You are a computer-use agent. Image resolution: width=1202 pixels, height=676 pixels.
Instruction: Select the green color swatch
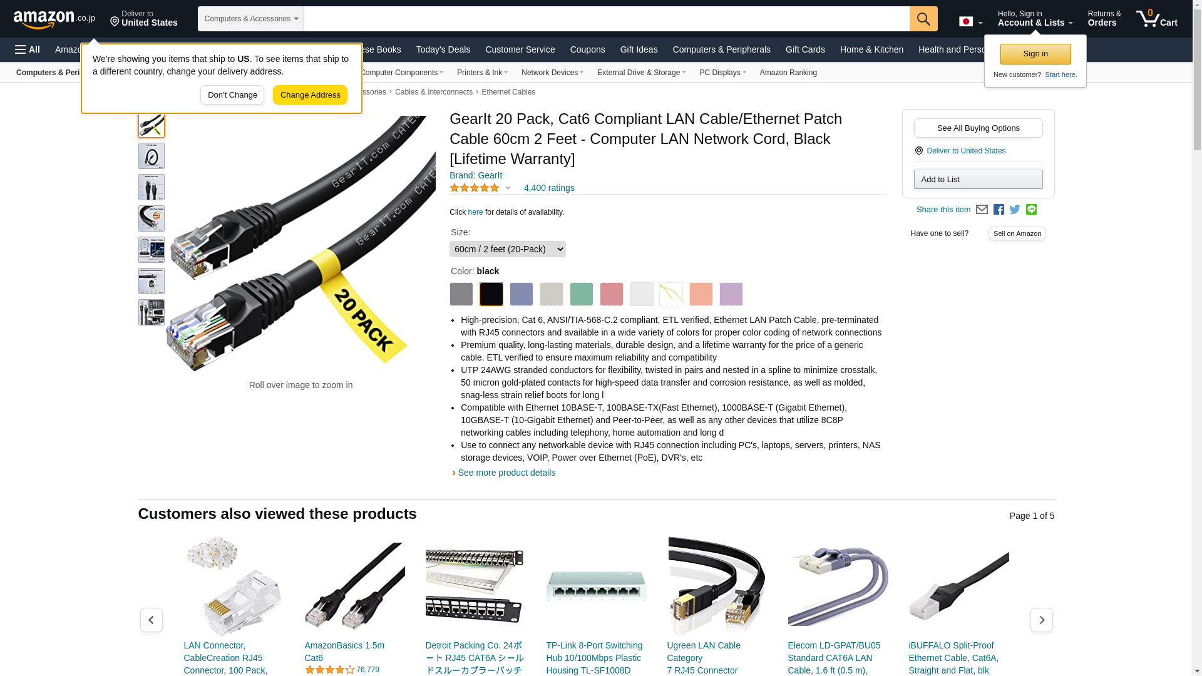[582, 294]
